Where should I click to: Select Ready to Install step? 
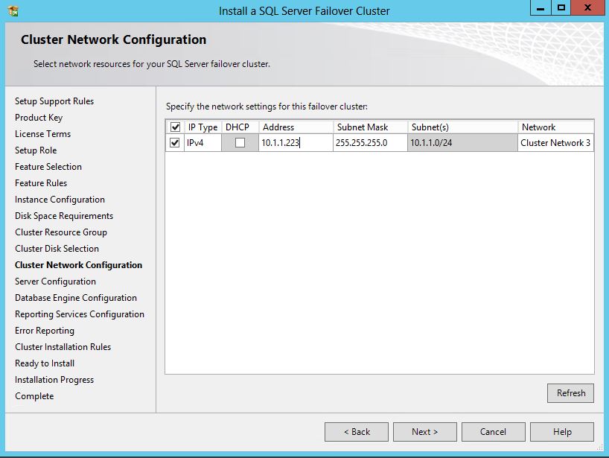(x=45, y=363)
